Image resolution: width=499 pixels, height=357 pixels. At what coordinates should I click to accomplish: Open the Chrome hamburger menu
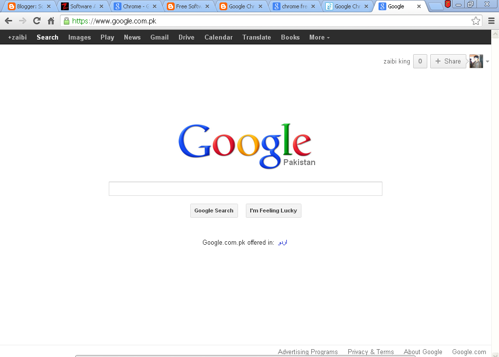click(491, 21)
